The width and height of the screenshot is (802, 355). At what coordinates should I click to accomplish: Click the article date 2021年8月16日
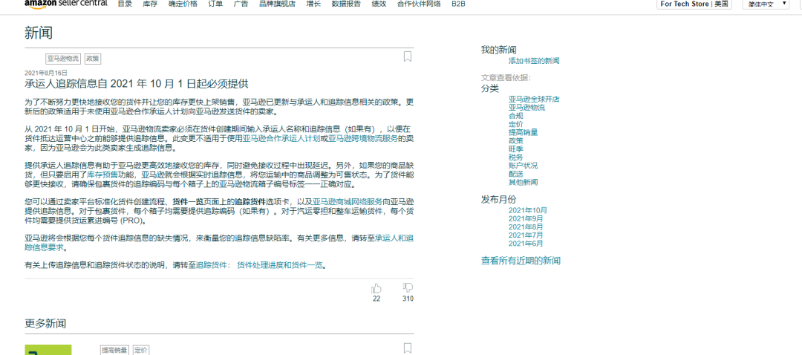point(46,73)
